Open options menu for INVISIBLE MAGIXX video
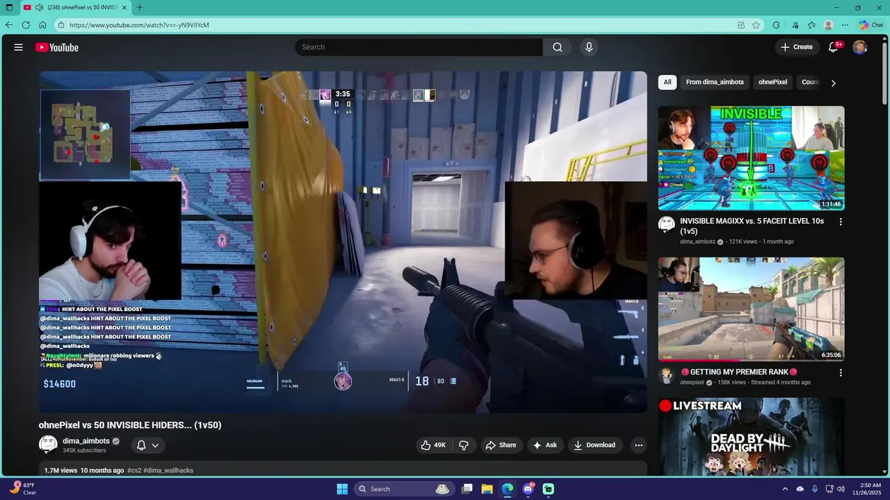 pos(841,222)
